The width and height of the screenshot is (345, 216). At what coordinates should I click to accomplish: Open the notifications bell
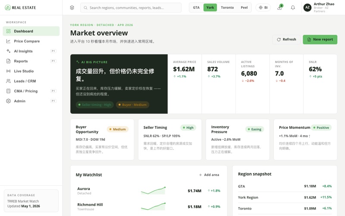(x=293, y=8)
